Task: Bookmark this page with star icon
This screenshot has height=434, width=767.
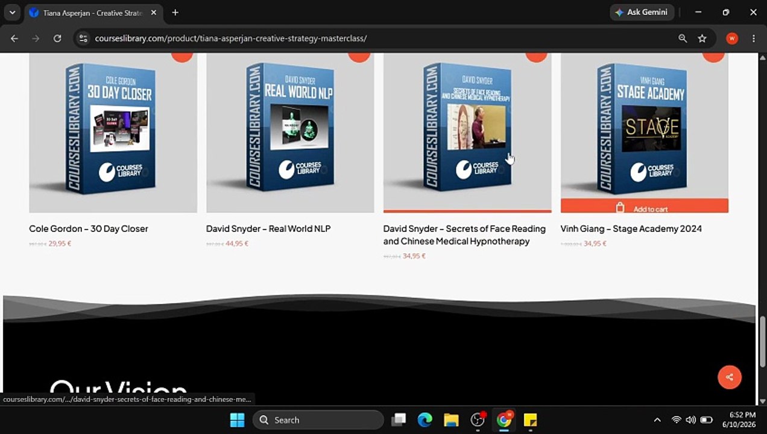Action: (702, 38)
